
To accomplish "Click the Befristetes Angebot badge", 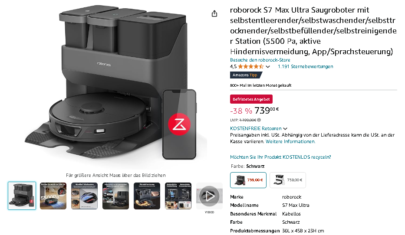I will pyautogui.click(x=251, y=99).
